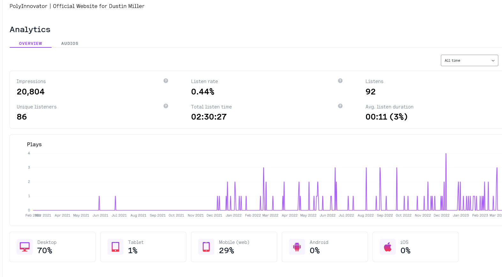Click the help icon beside Impressions

[166, 81]
